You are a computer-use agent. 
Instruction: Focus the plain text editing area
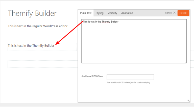click(x=134, y=41)
